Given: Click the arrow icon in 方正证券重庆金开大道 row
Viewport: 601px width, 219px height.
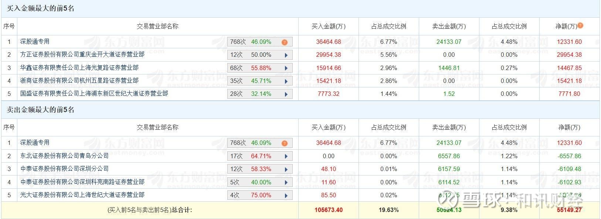Looking at the screenshot, I should tap(286, 55).
